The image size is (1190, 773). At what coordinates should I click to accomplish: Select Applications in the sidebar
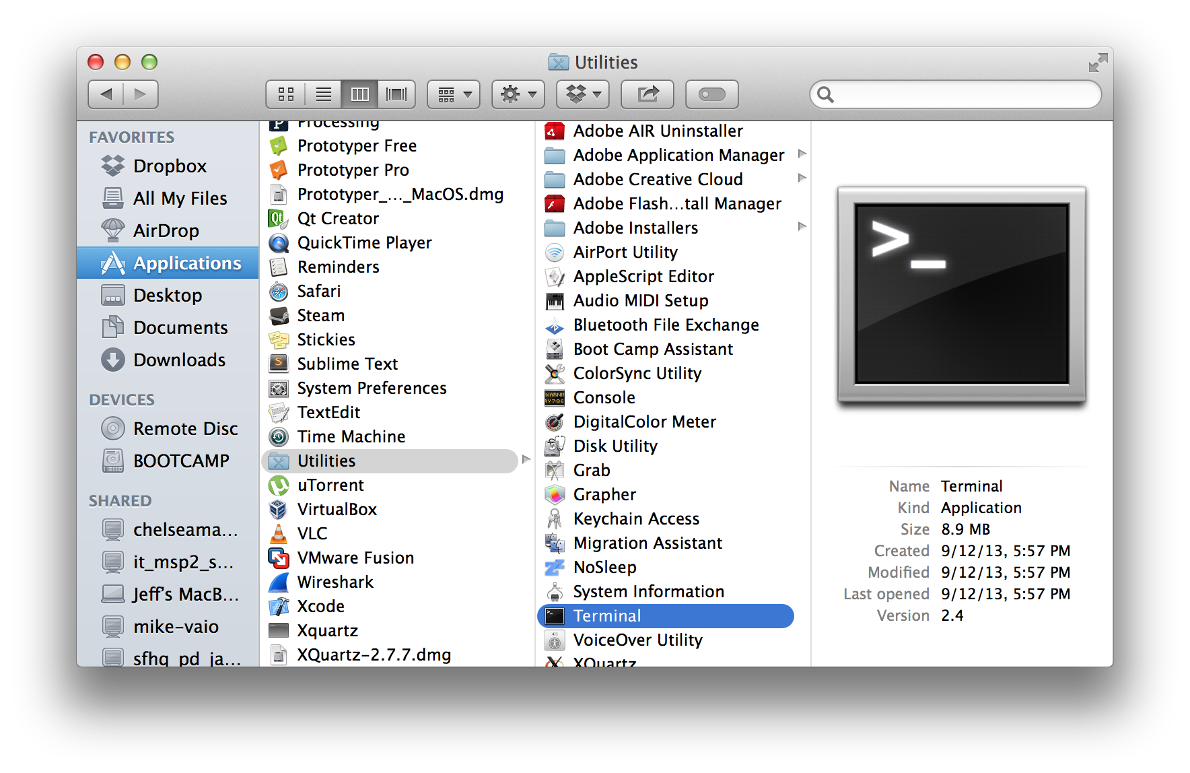point(168,263)
